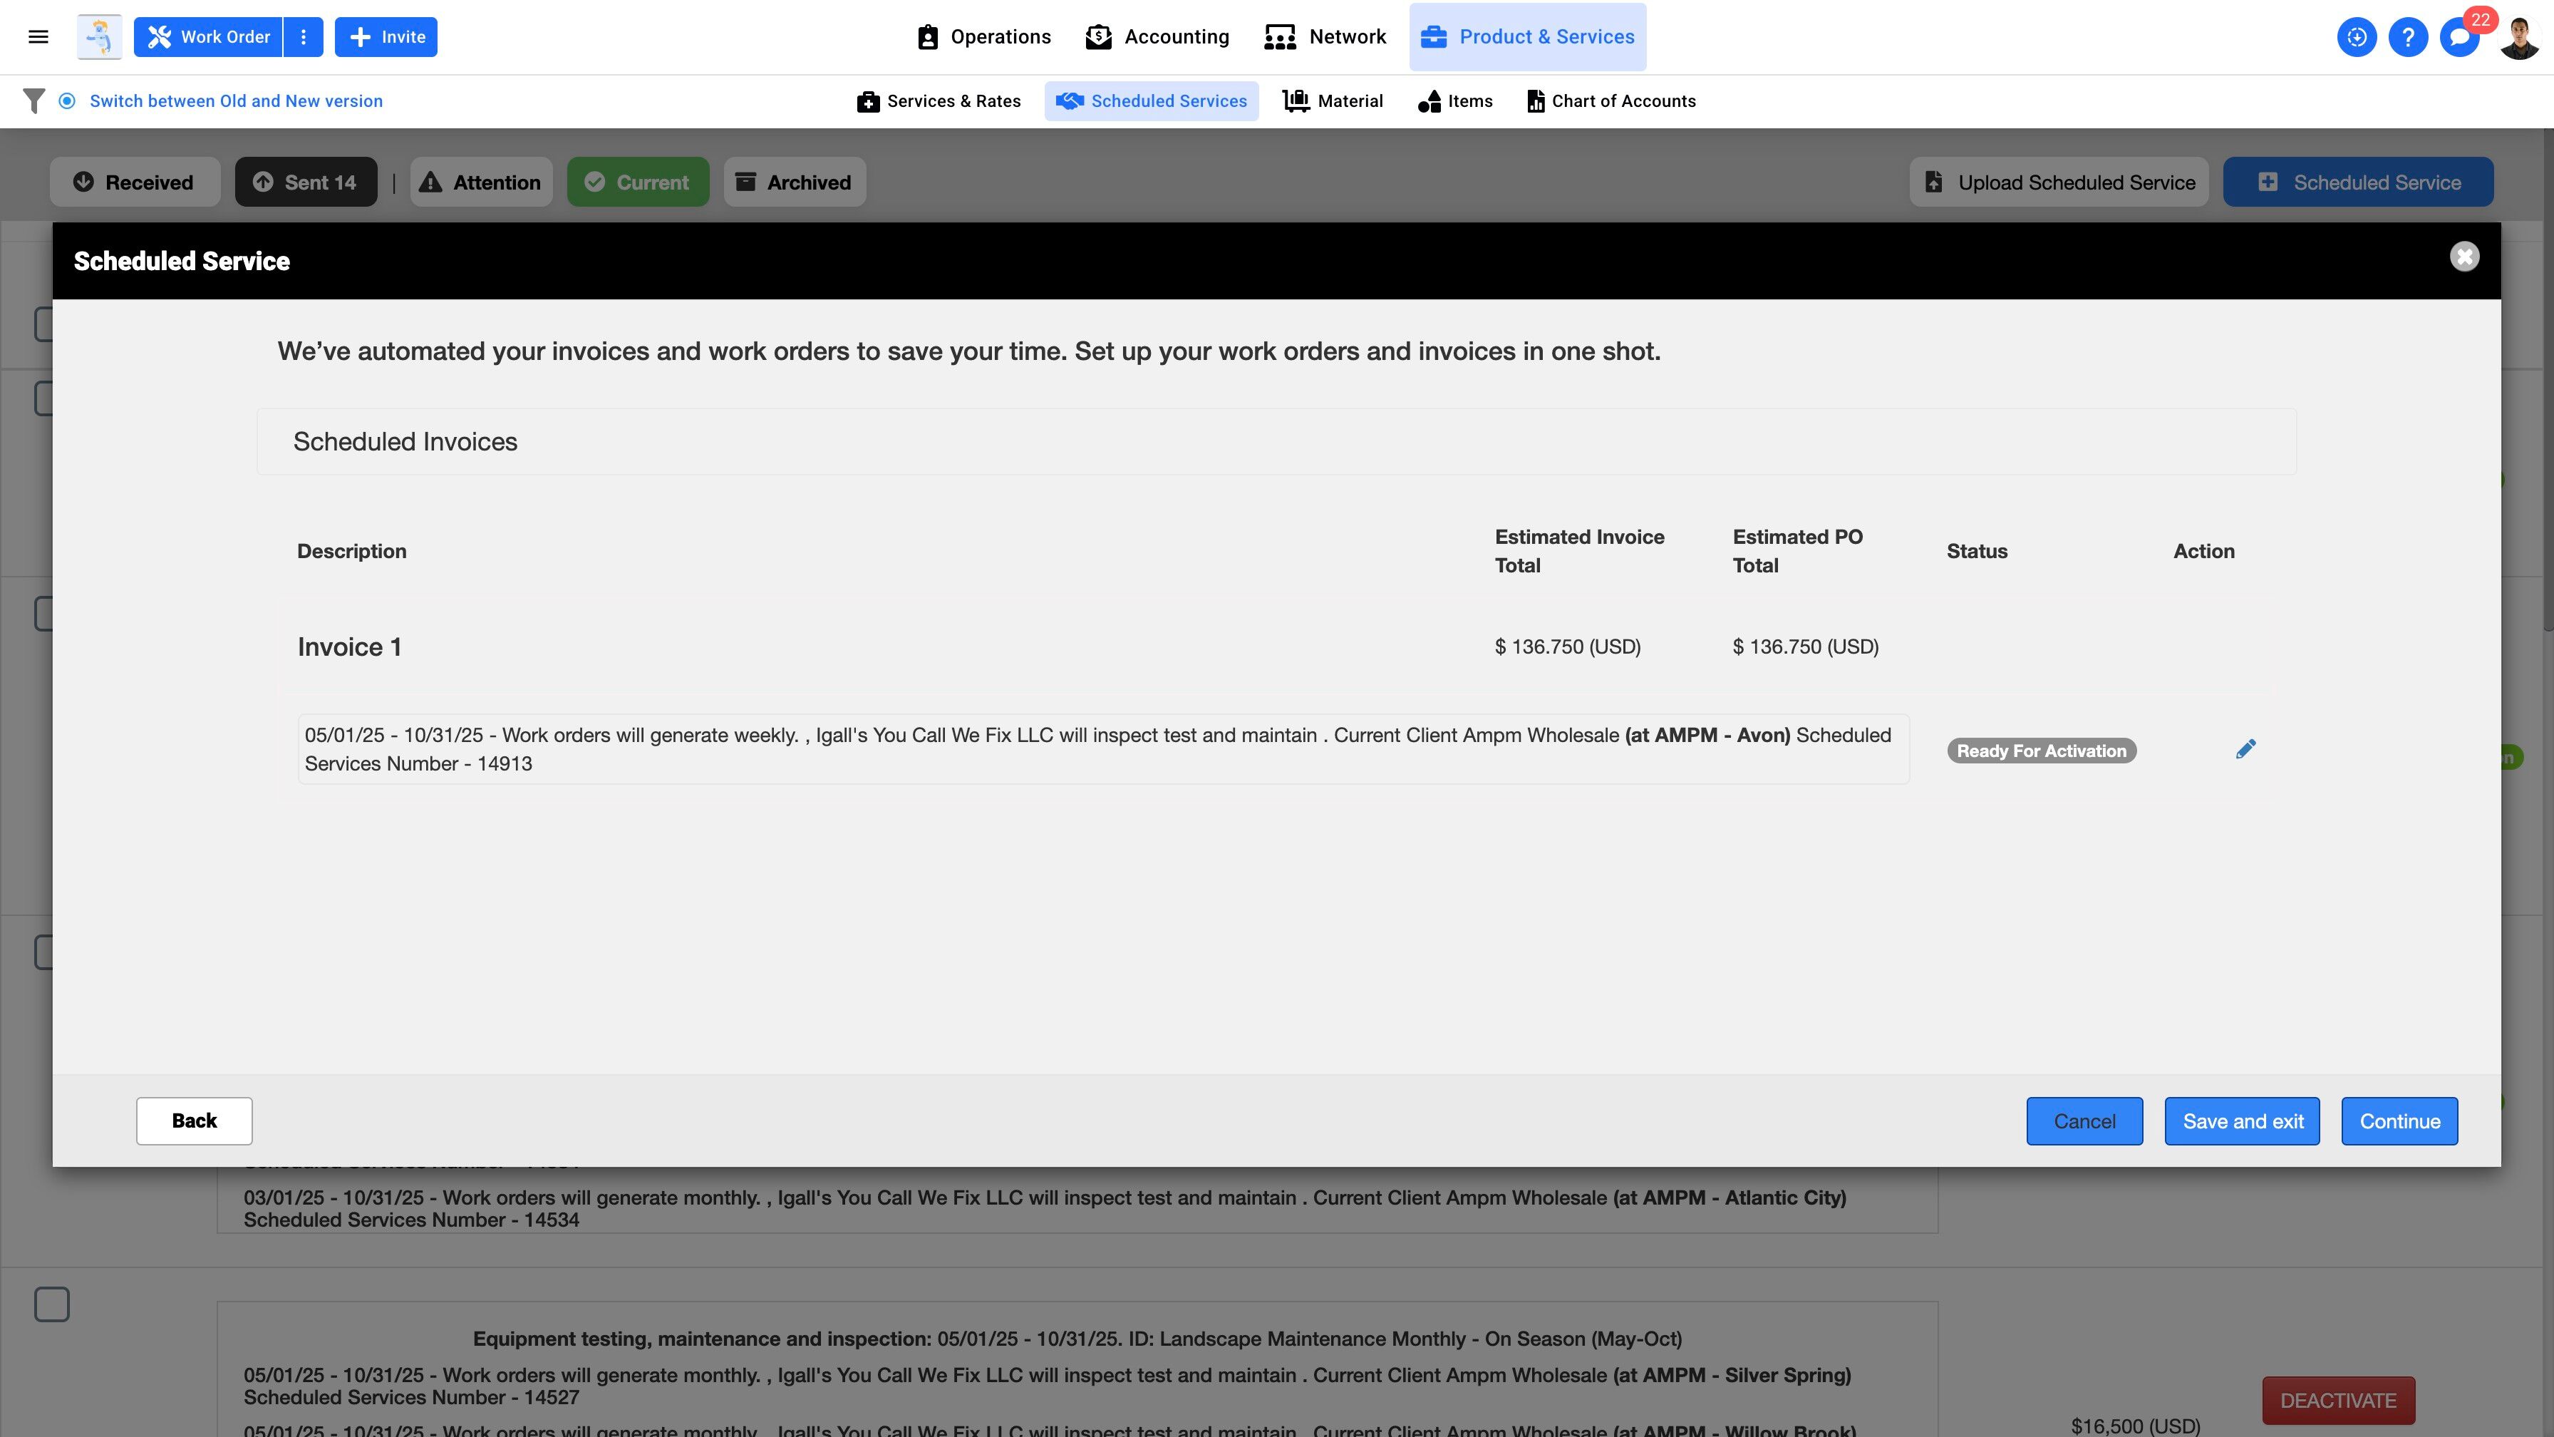The image size is (2554, 1437).
Task: Open Work Order three-dot options dropdown
Action: (x=304, y=36)
